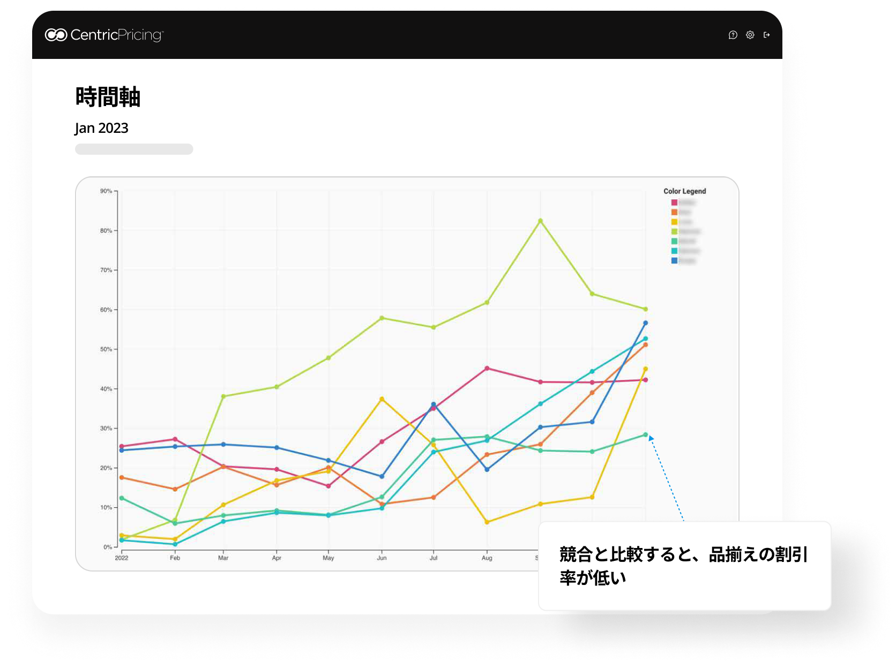Select the cyan legend color swatch
Screen dimensions: 896x668
pyautogui.click(x=674, y=251)
